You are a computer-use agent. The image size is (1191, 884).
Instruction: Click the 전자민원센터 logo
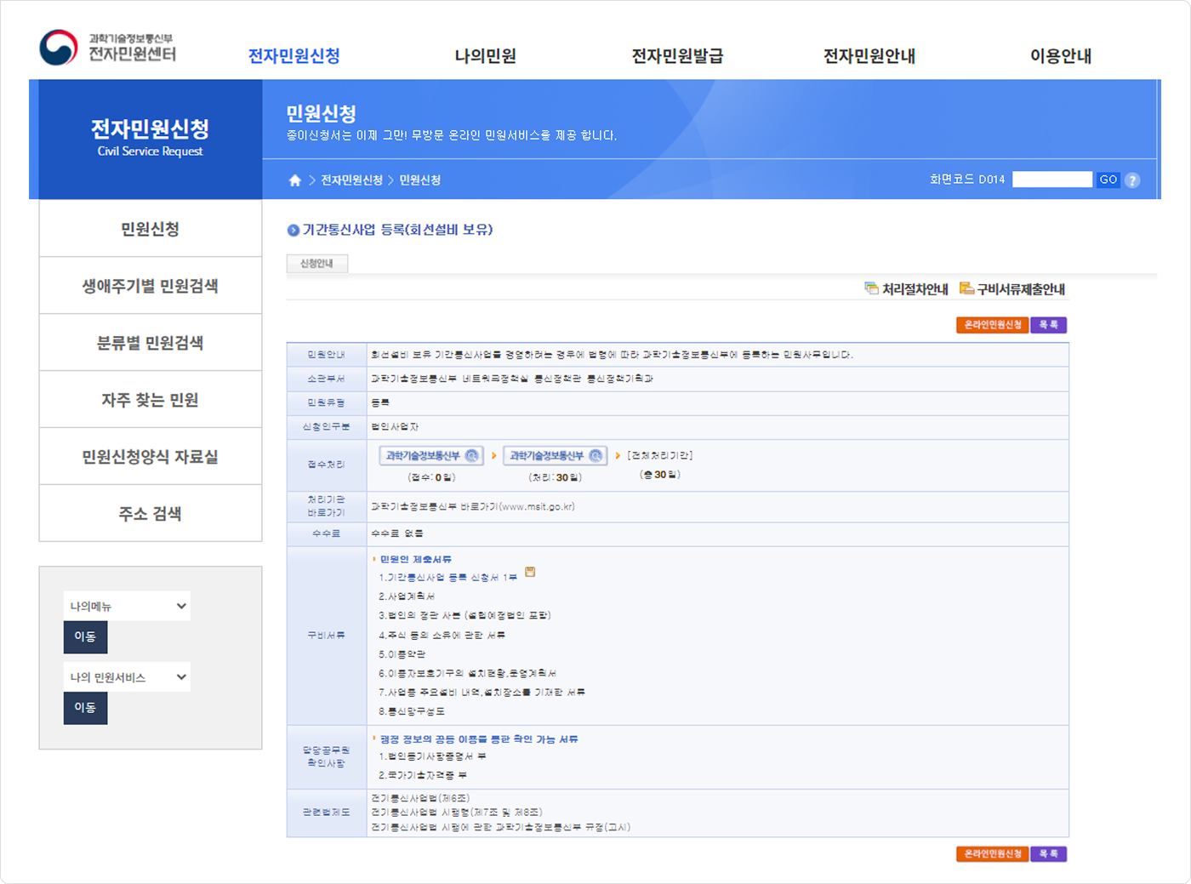(108, 48)
